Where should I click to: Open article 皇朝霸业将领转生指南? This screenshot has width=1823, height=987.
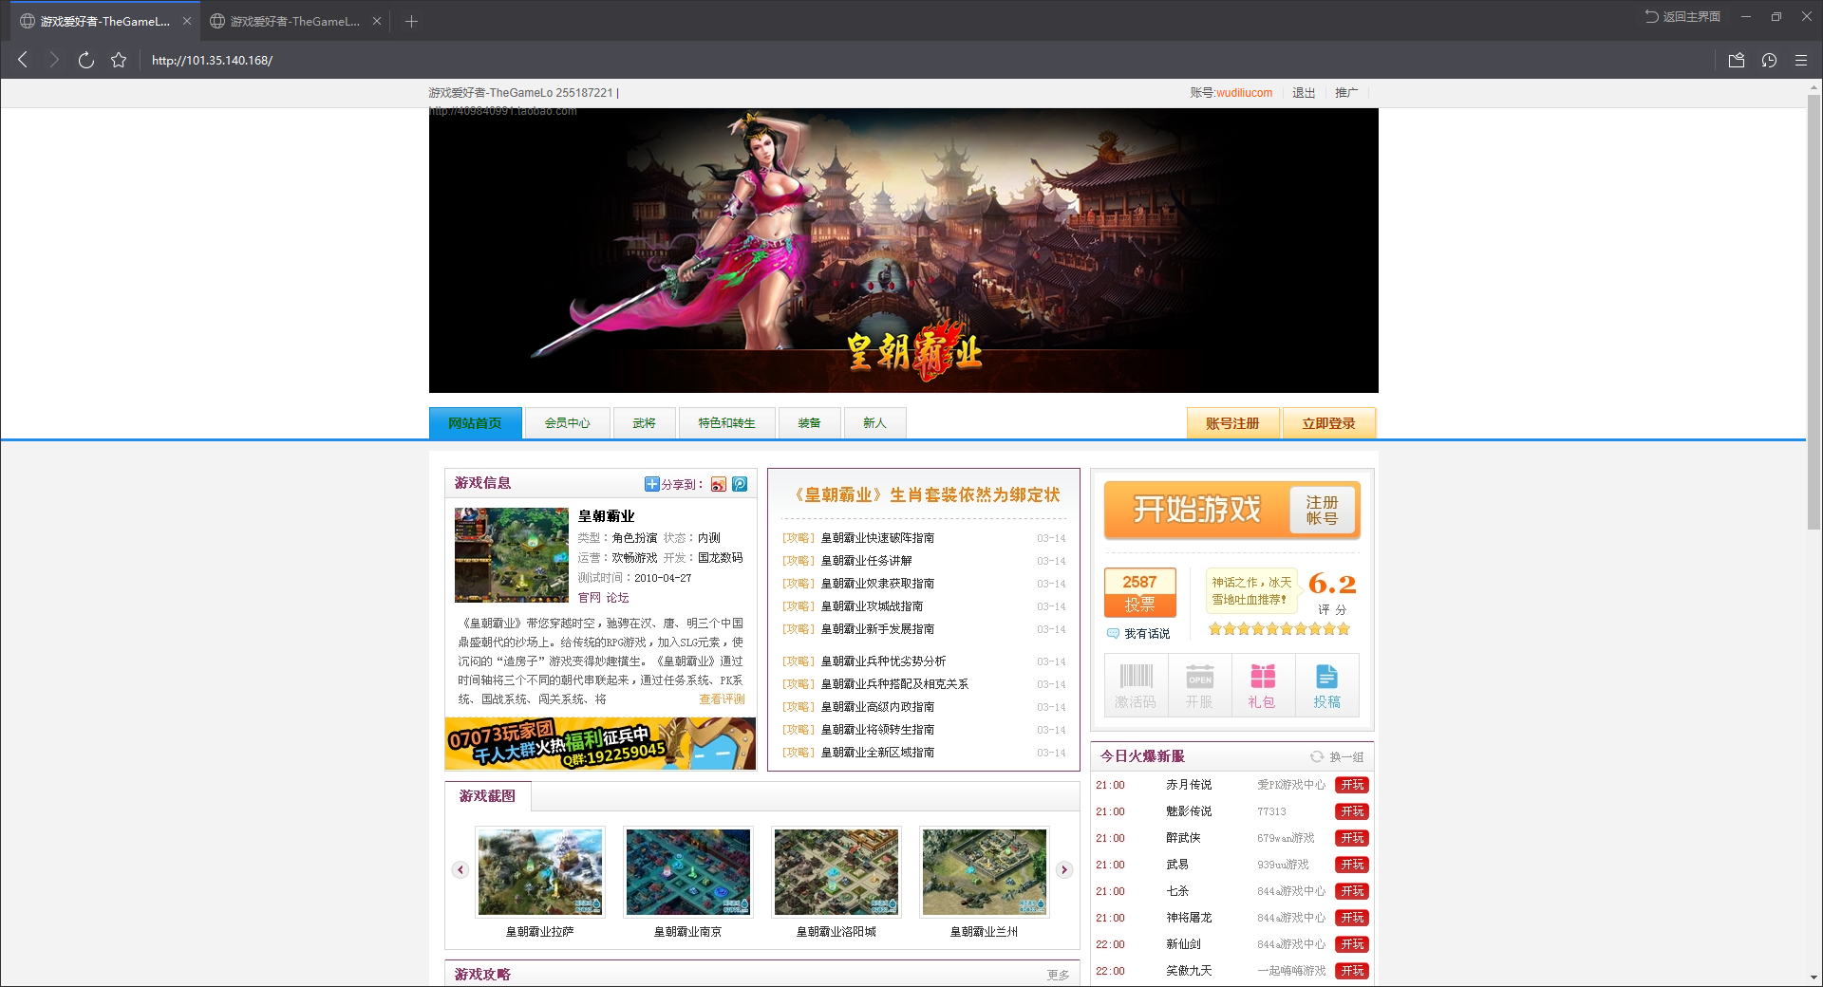(x=877, y=730)
